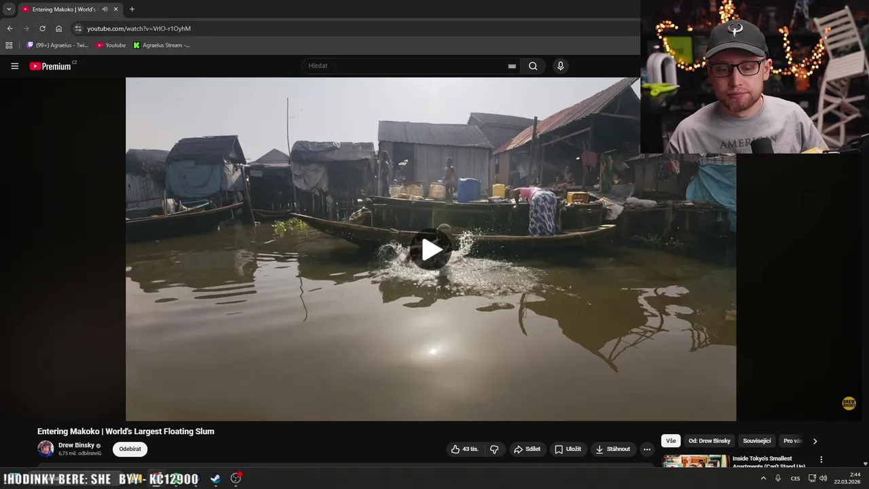The width and height of the screenshot is (869, 489).
Task: Open the on-screen keyboard icon in search box
Action: pyautogui.click(x=512, y=66)
